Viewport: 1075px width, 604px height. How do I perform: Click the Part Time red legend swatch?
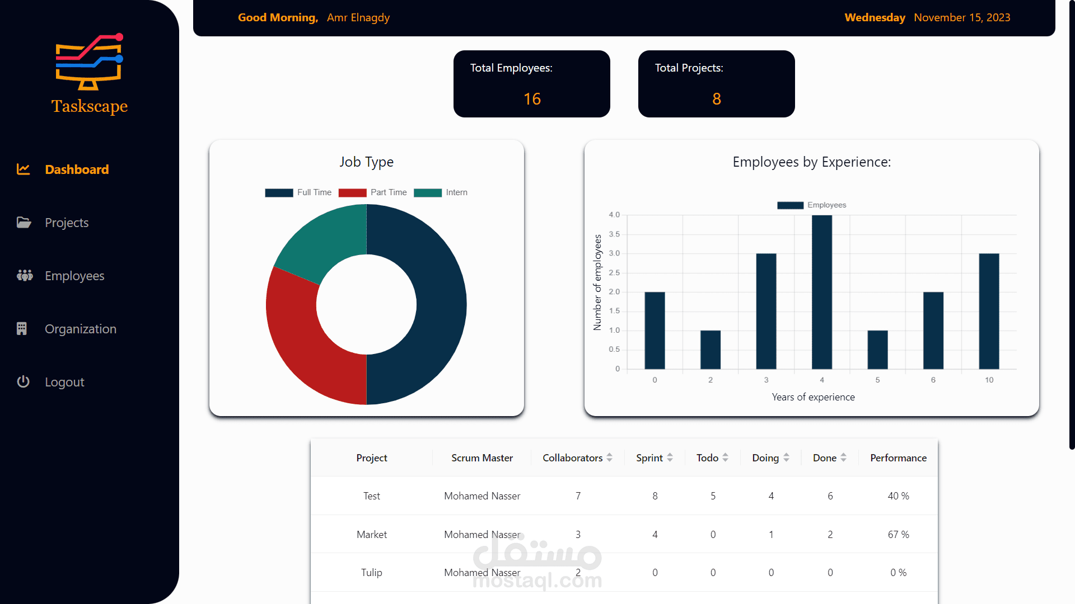point(353,192)
